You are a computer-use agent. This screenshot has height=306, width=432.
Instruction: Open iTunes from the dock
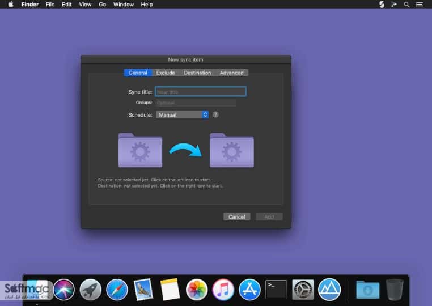(223, 290)
